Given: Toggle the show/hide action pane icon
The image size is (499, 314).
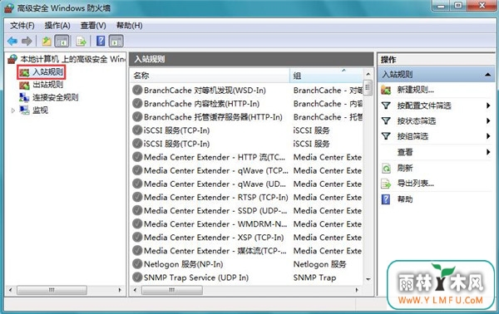Looking at the screenshot, I should [x=116, y=41].
